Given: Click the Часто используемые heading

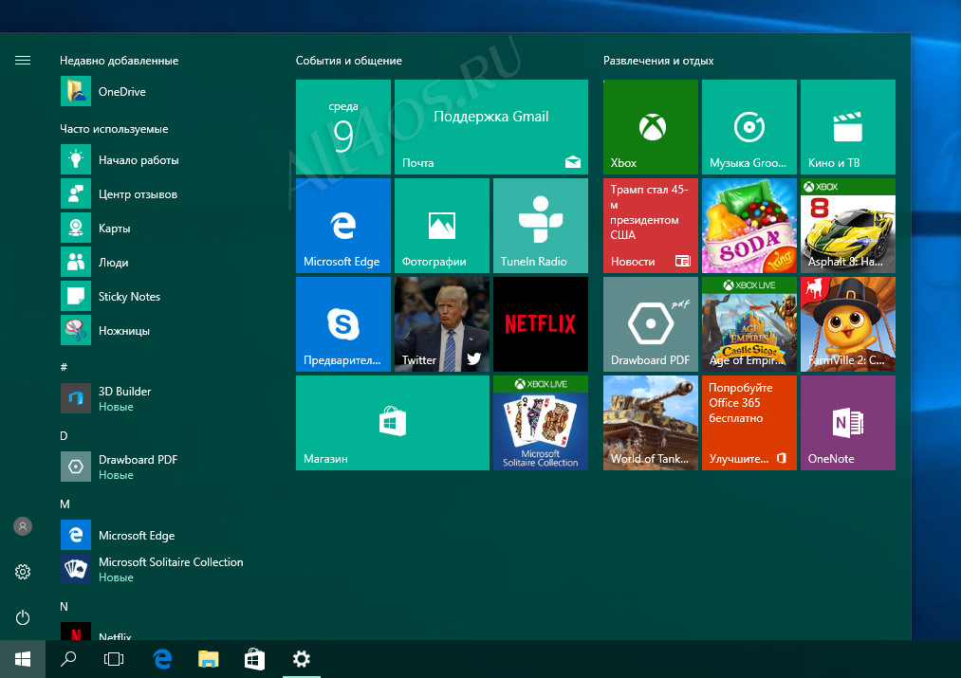Looking at the screenshot, I should (x=114, y=129).
